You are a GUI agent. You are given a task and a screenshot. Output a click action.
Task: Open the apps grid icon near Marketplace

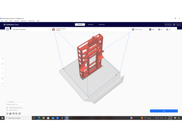pos(174,25)
